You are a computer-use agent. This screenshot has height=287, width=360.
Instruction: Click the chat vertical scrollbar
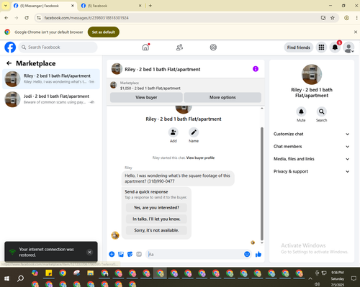click(262, 183)
